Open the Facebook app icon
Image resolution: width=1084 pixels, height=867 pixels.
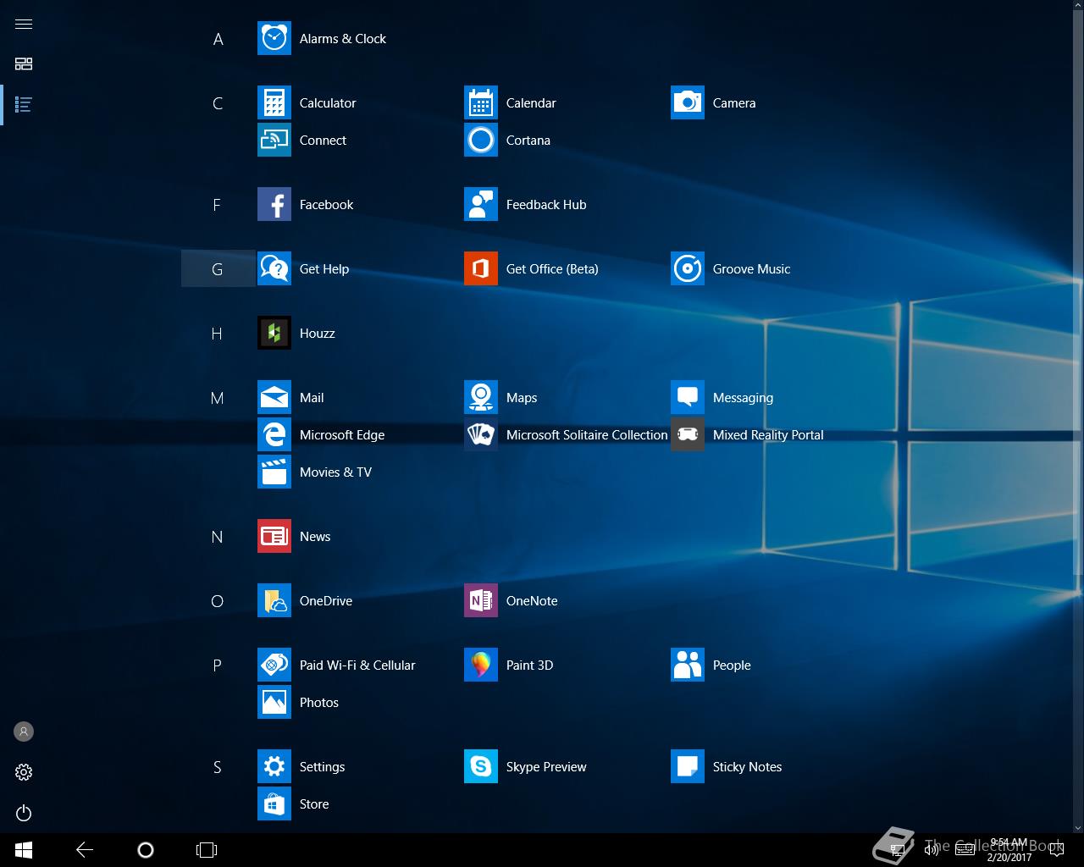tap(274, 204)
